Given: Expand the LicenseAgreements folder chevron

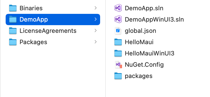Looking at the screenshot, I should tap(96, 31).
